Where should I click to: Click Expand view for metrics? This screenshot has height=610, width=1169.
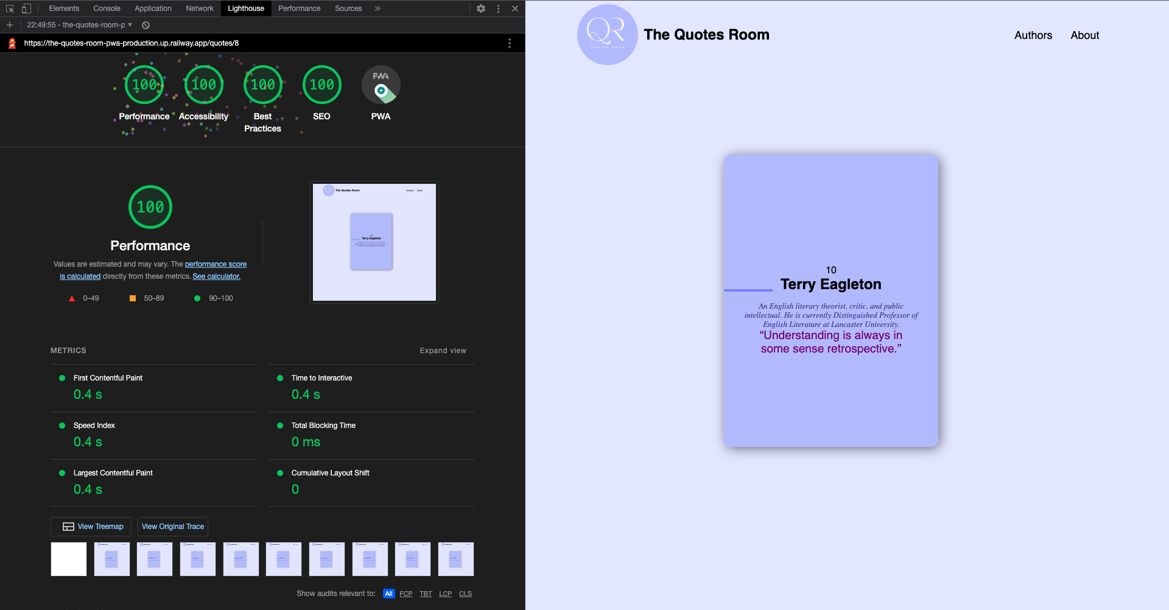[x=443, y=350]
